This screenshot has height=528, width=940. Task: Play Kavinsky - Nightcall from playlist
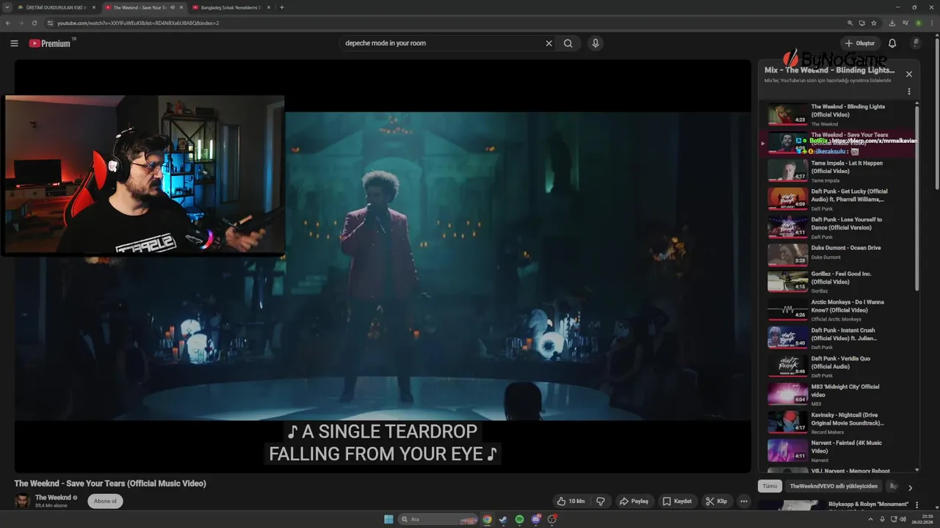click(x=838, y=422)
